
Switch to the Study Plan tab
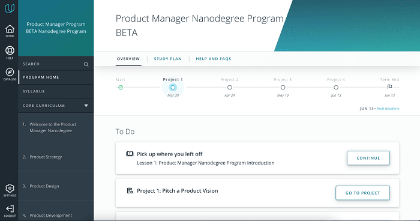click(x=167, y=59)
